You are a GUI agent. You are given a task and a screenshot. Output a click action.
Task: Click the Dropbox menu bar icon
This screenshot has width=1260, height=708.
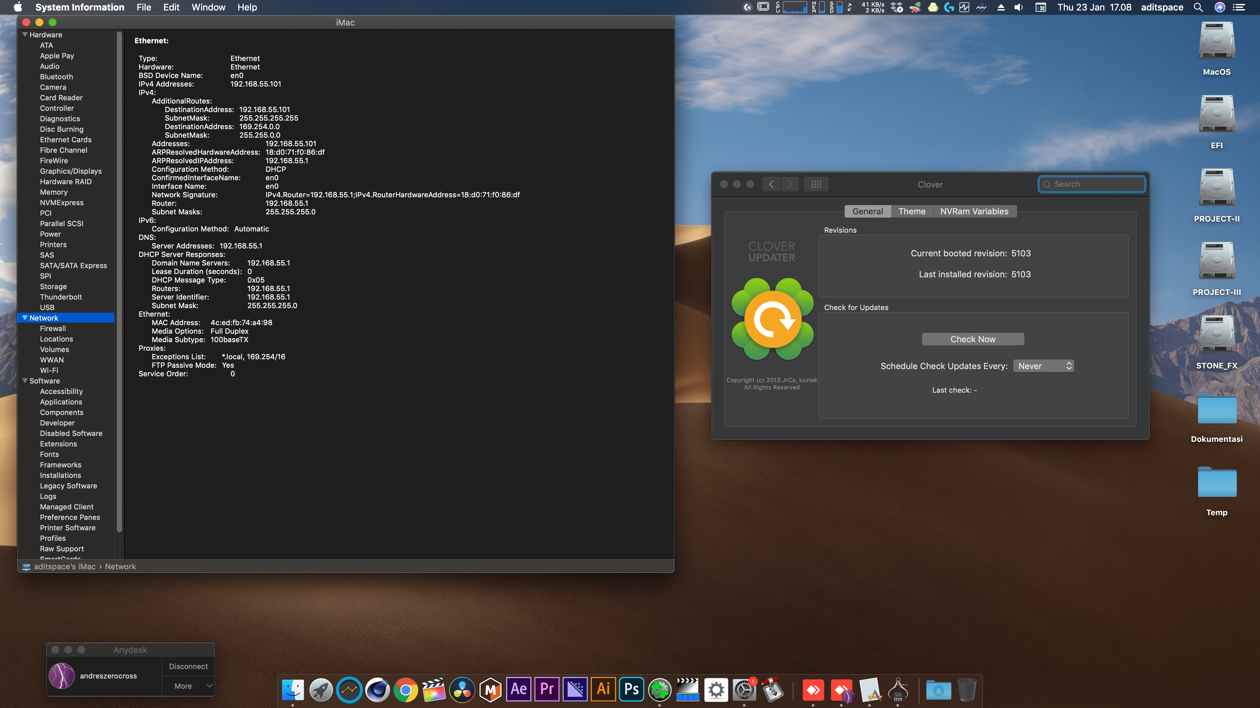click(896, 7)
